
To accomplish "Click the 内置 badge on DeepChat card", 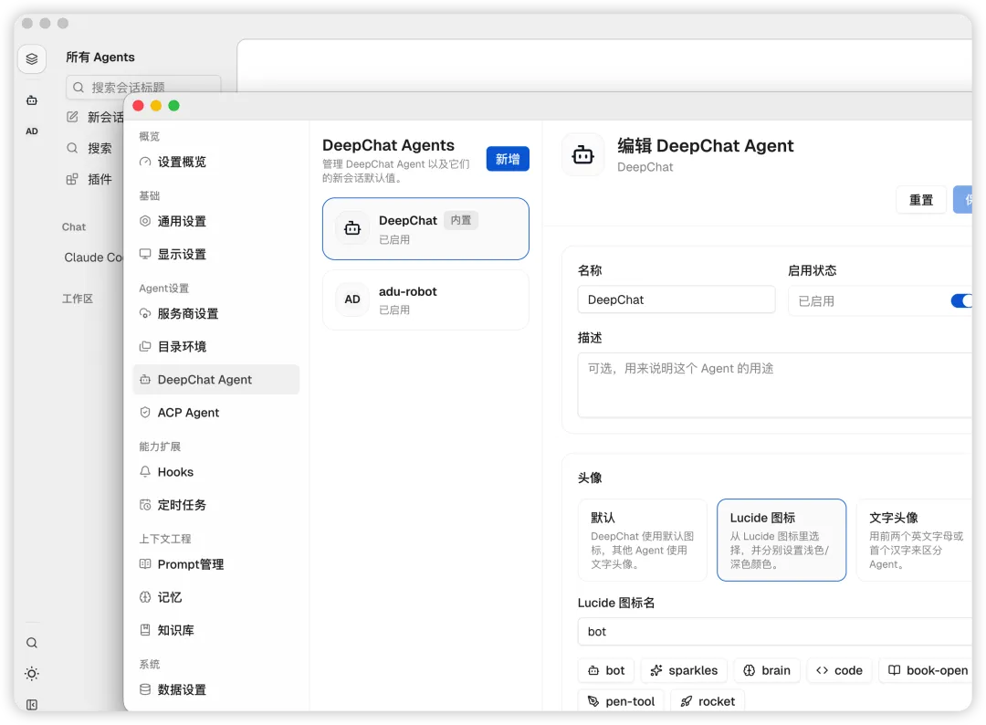I will 461,220.
